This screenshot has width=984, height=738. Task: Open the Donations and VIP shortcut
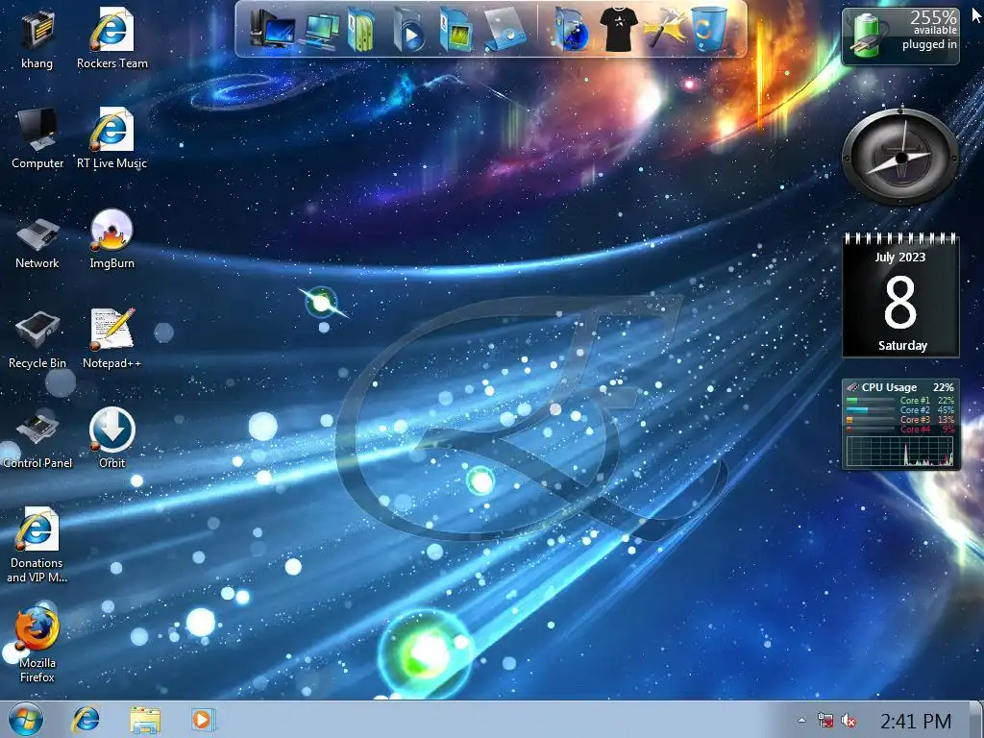(37, 545)
